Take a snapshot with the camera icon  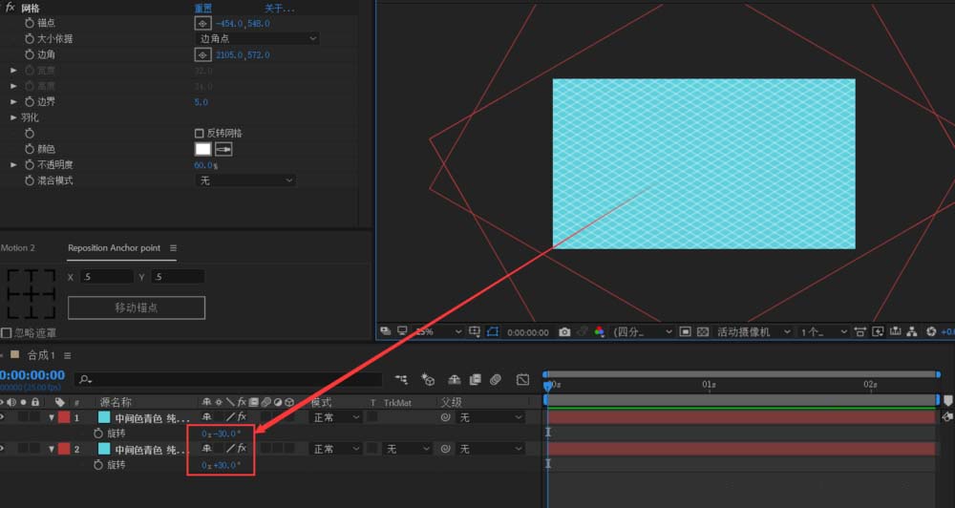[564, 332]
